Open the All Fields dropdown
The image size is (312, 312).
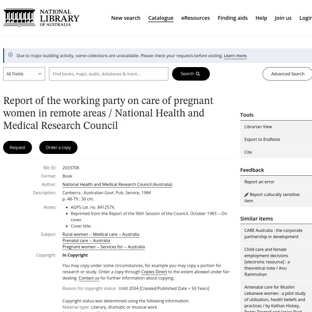24,74
